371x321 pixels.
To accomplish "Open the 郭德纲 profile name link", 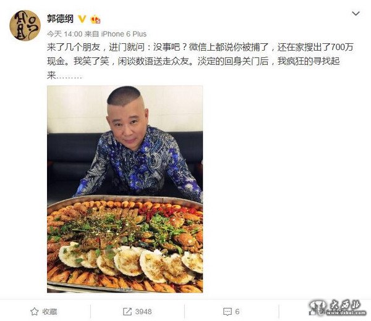I will (60, 19).
